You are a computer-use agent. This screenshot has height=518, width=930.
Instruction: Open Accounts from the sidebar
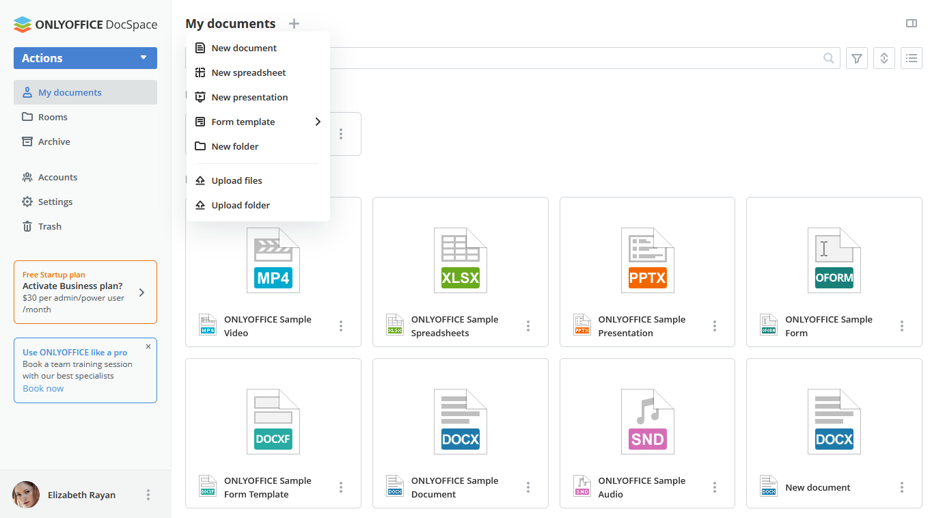pyautogui.click(x=57, y=177)
